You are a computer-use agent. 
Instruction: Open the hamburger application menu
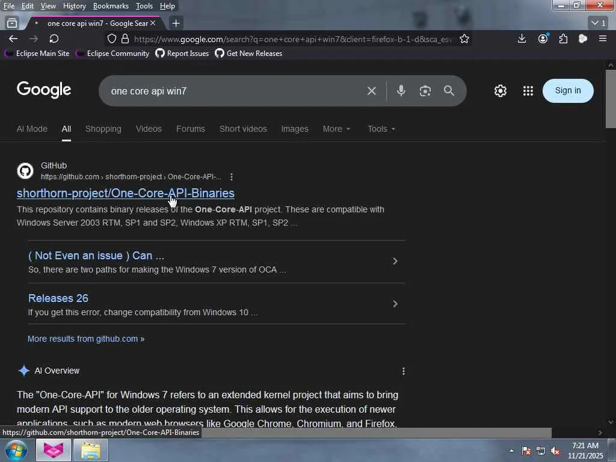tap(603, 38)
